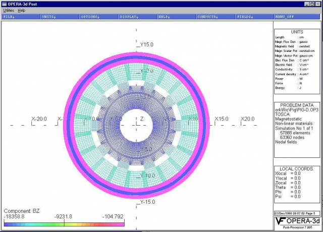This screenshot has height=232, width=323.
Task: Open the Help menu in the window menu bar
Action: [x=22, y=10]
